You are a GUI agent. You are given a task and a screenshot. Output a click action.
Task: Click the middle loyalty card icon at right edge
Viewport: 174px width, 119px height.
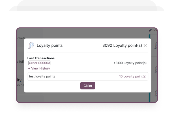point(156,68)
